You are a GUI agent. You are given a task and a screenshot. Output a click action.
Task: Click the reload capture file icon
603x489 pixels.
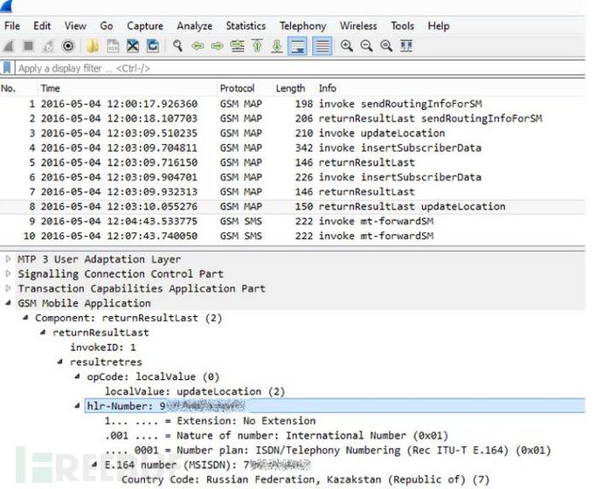coord(154,46)
